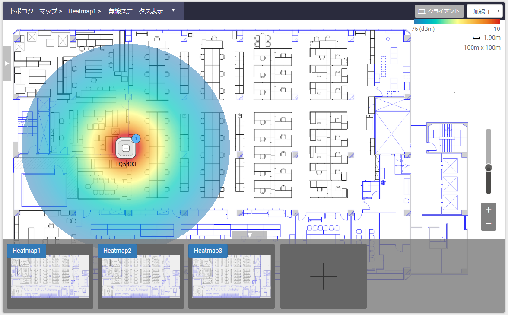Open the 無線 1 radio dropdown
This screenshot has height=315, width=508.
(x=484, y=11)
